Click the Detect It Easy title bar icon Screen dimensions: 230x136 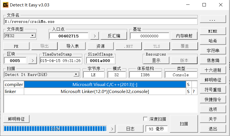[x=6, y=5]
